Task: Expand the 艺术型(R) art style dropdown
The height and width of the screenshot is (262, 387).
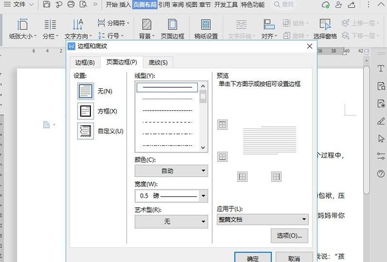Action: pyautogui.click(x=171, y=221)
